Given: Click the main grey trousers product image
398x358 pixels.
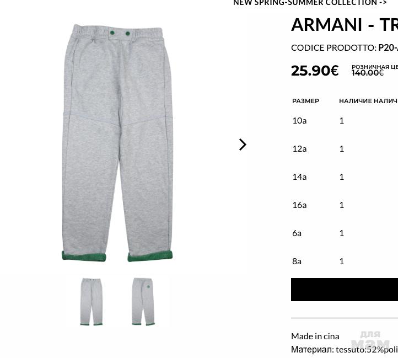Looking at the screenshot, I should pos(117,143).
